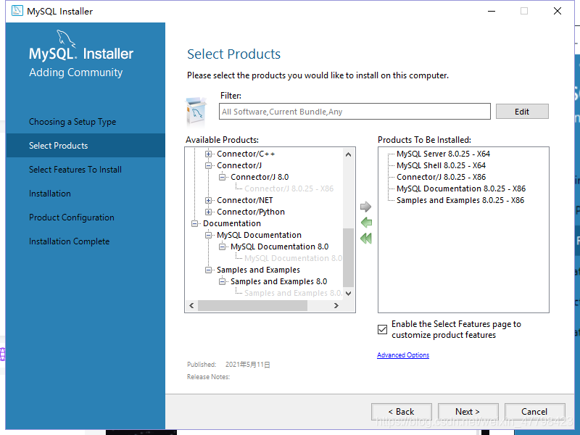Collapse the MySQL Documentation node
580x435 pixels.
coord(209,235)
